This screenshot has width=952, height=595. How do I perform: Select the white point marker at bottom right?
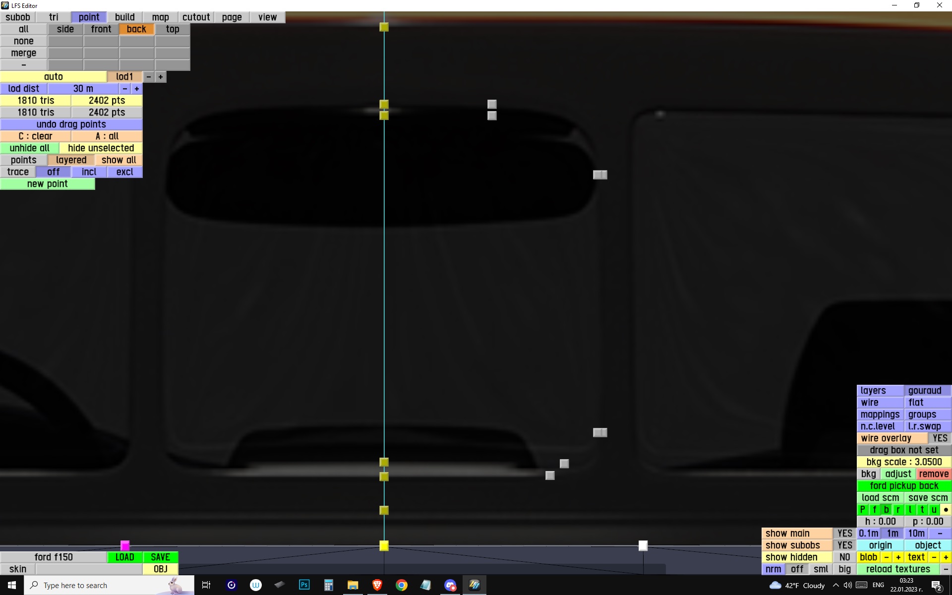643,545
